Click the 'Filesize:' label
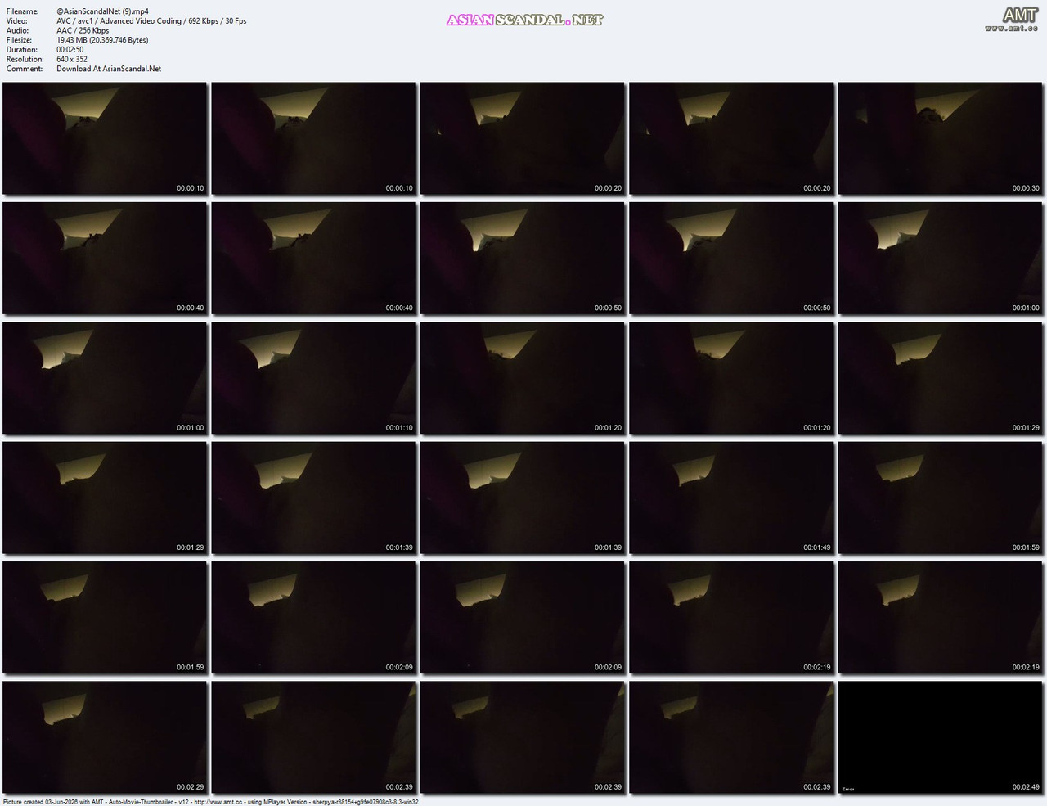 tap(19, 40)
